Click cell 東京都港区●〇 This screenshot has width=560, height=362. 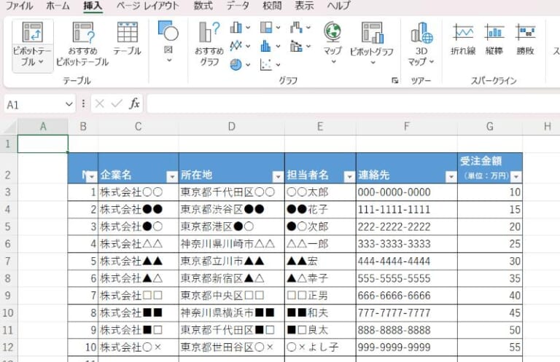click(231, 227)
